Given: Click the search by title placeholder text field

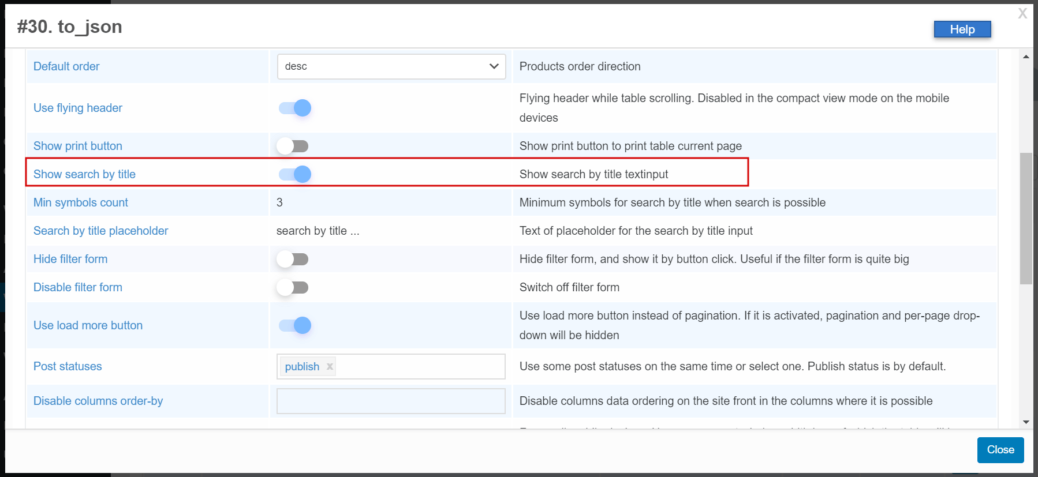Looking at the screenshot, I should pos(391,231).
